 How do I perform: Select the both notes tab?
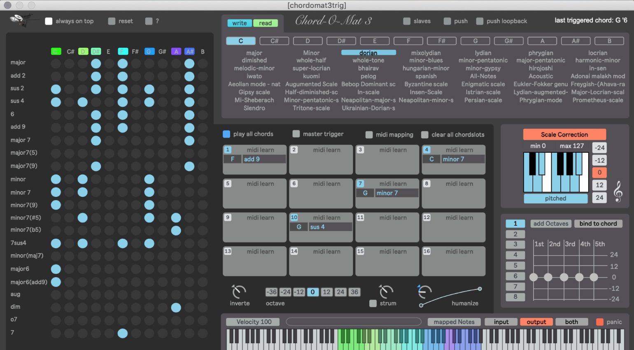(x=571, y=322)
